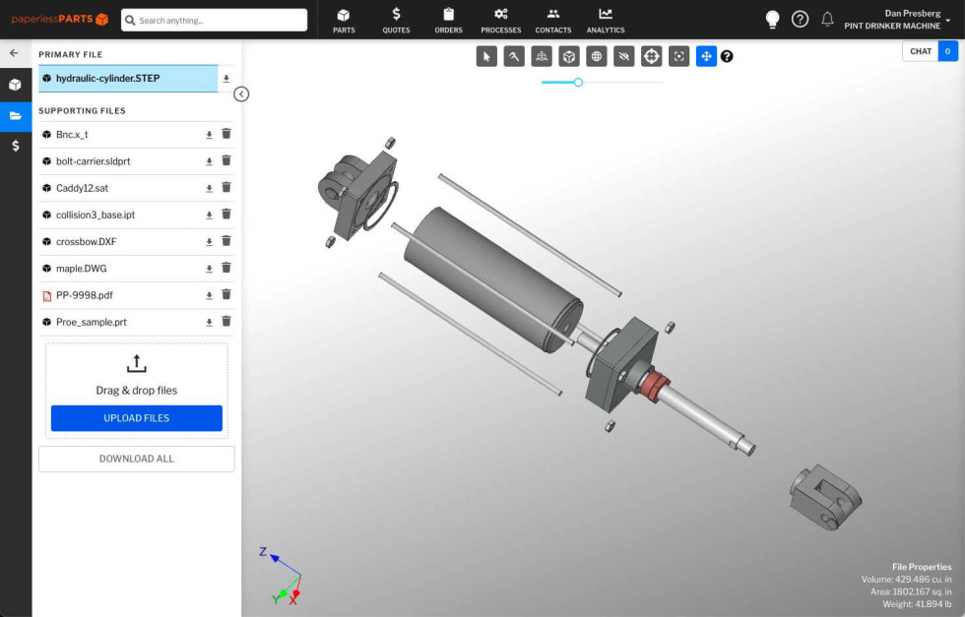
Task: Enable the wireframe globe view icon
Action: pyautogui.click(x=597, y=56)
